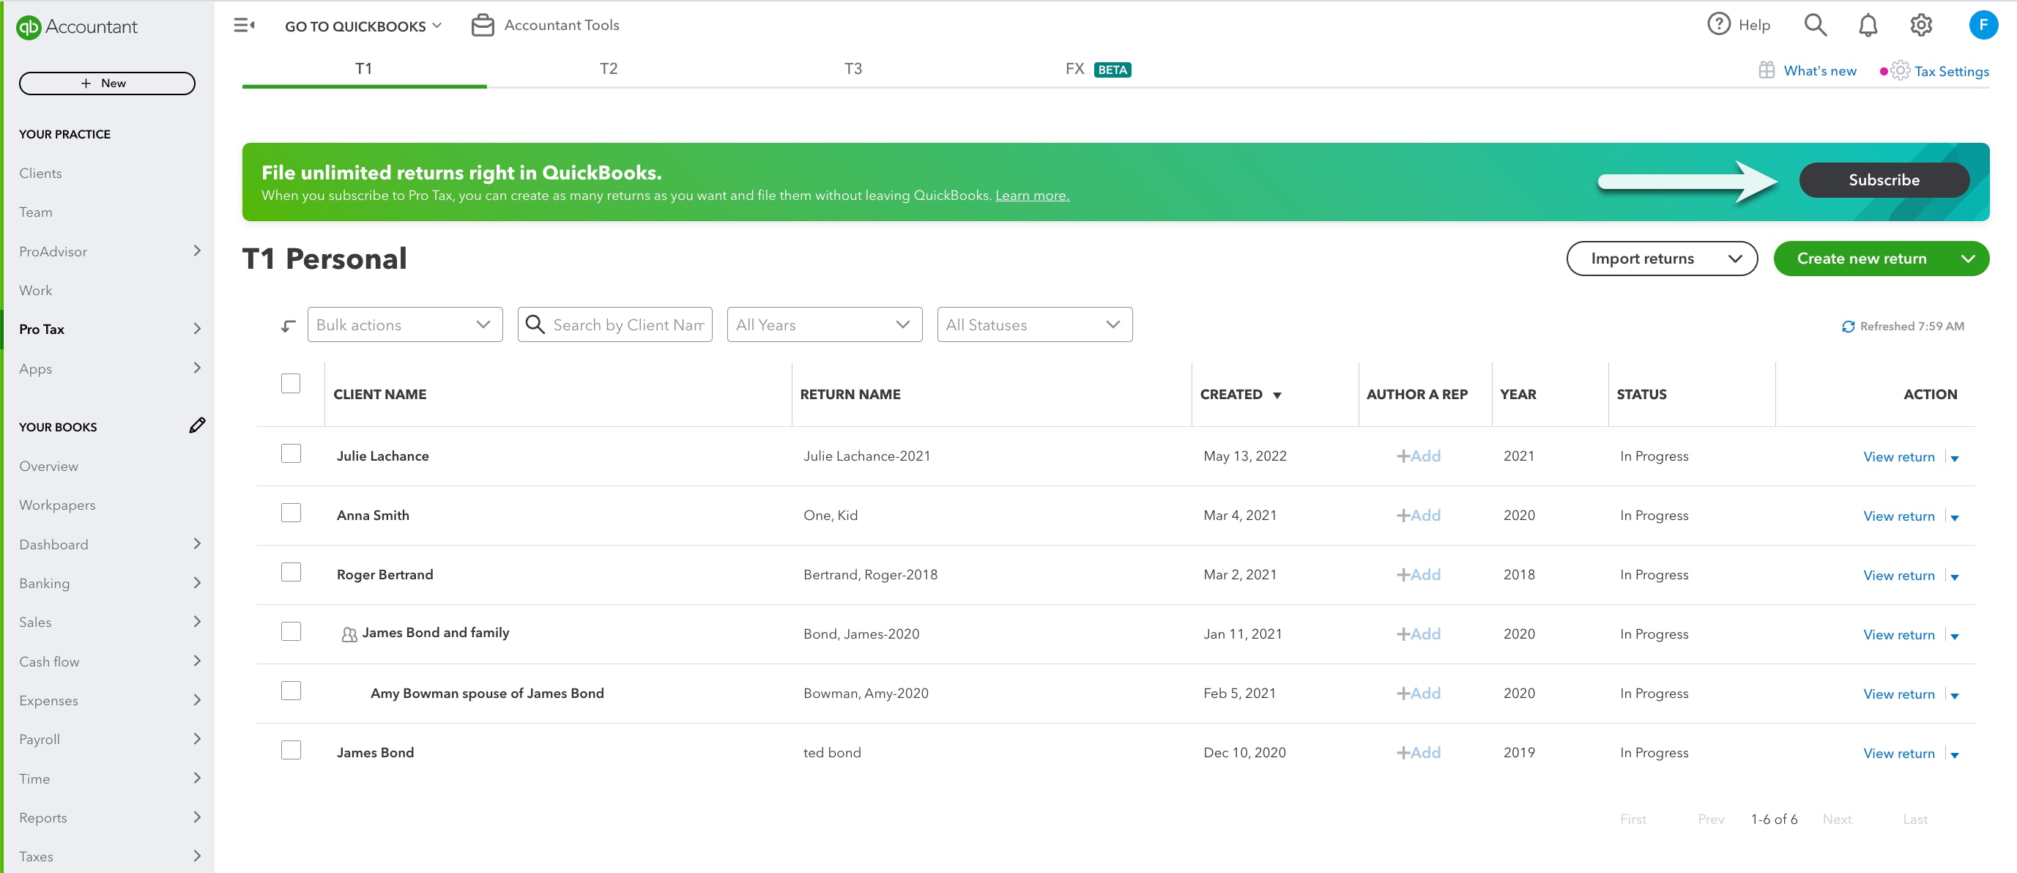This screenshot has width=2017, height=873.
Task: Switch to the T2 tab
Action: (609, 69)
